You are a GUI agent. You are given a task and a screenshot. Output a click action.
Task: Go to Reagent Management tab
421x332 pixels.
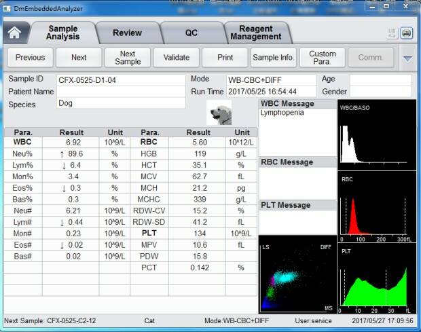[256, 33]
